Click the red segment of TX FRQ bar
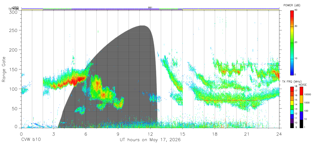The image size is (314, 145). 292,89
